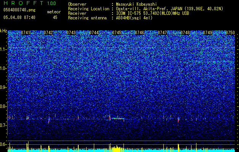This screenshot has height=152, width=239.
Task: Click the 0.7 frequency axis label
Action: (3, 125)
